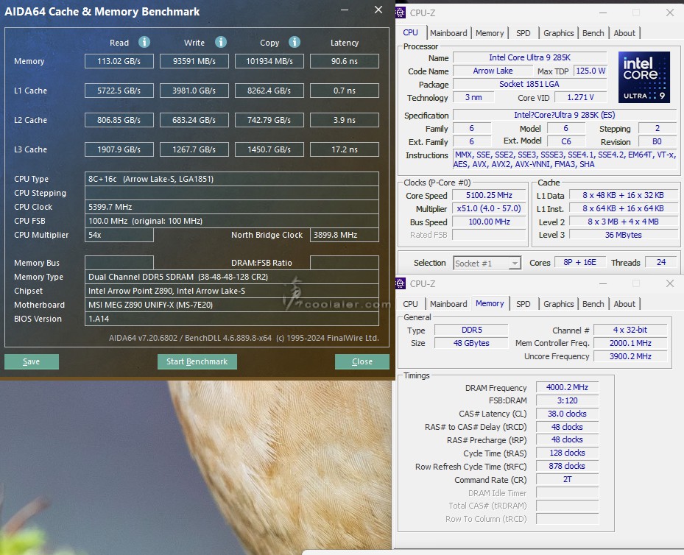The width and height of the screenshot is (684, 555).
Task: Click Channel # value 4 x 32-bit
Action: (x=630, y=330)
